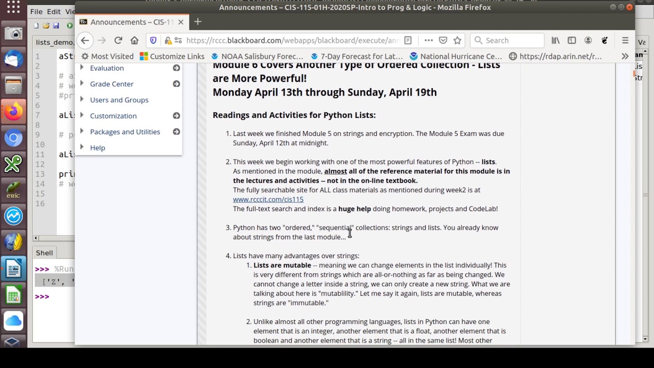This screenshot has width=654, height=368.
Task: Open the Firefox hamburger menu
Action: 625,40
